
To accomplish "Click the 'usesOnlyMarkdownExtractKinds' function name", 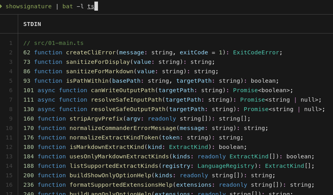I will tap(119, 156).
